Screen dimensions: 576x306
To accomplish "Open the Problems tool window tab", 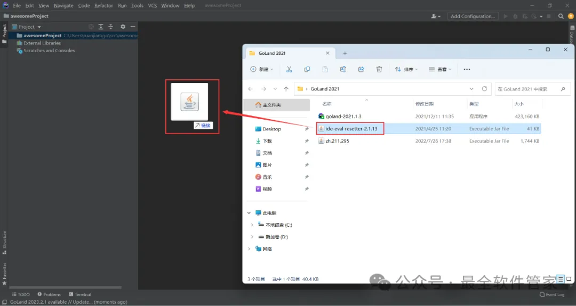I will click(49, 294).
